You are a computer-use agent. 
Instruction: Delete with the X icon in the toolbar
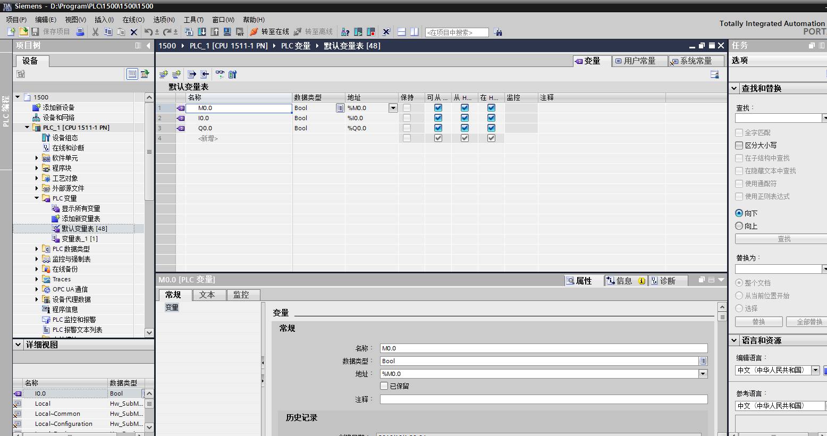tap(134, 32)
